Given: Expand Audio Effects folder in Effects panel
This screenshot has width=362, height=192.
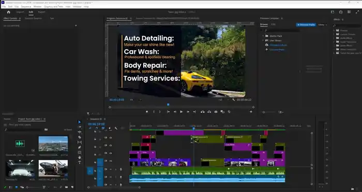Looking at the screenshot, I should click(334, 38).
